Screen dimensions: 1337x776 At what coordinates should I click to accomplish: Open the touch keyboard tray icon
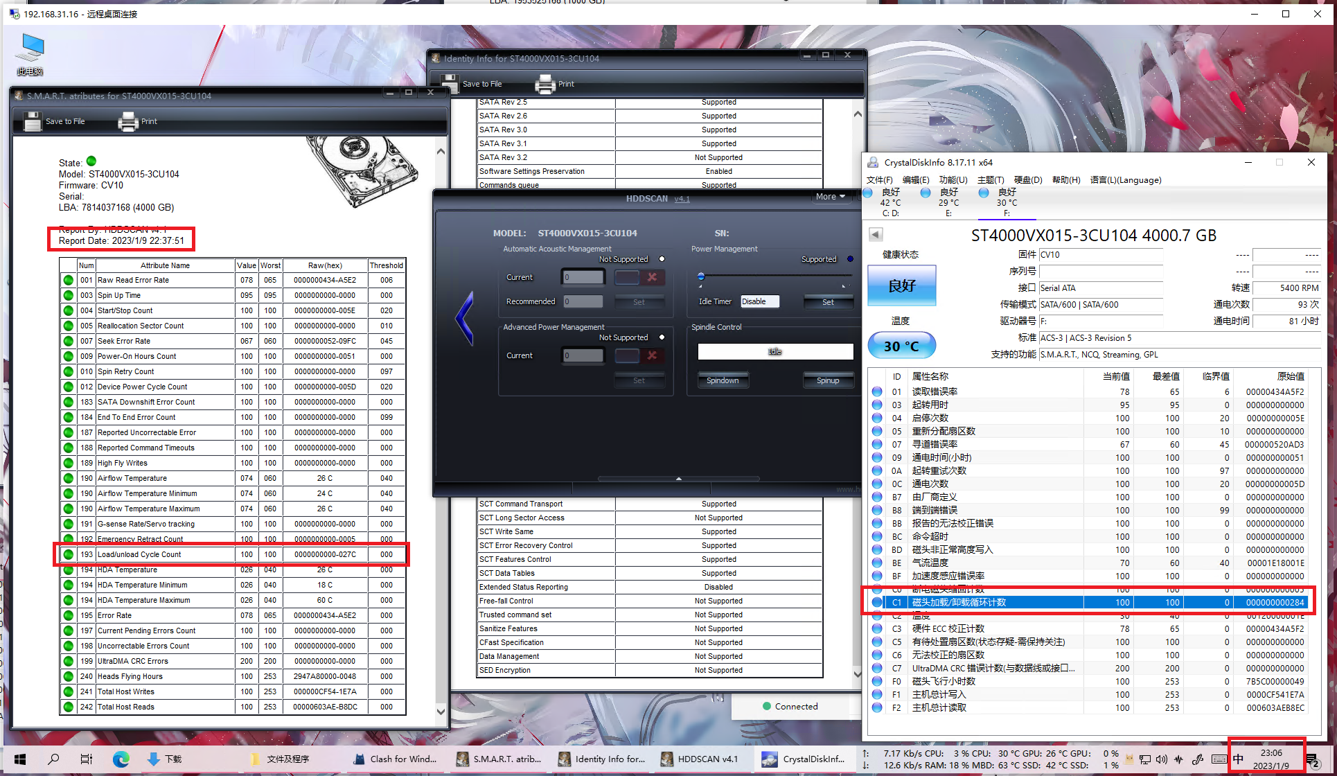[1219, 759]
